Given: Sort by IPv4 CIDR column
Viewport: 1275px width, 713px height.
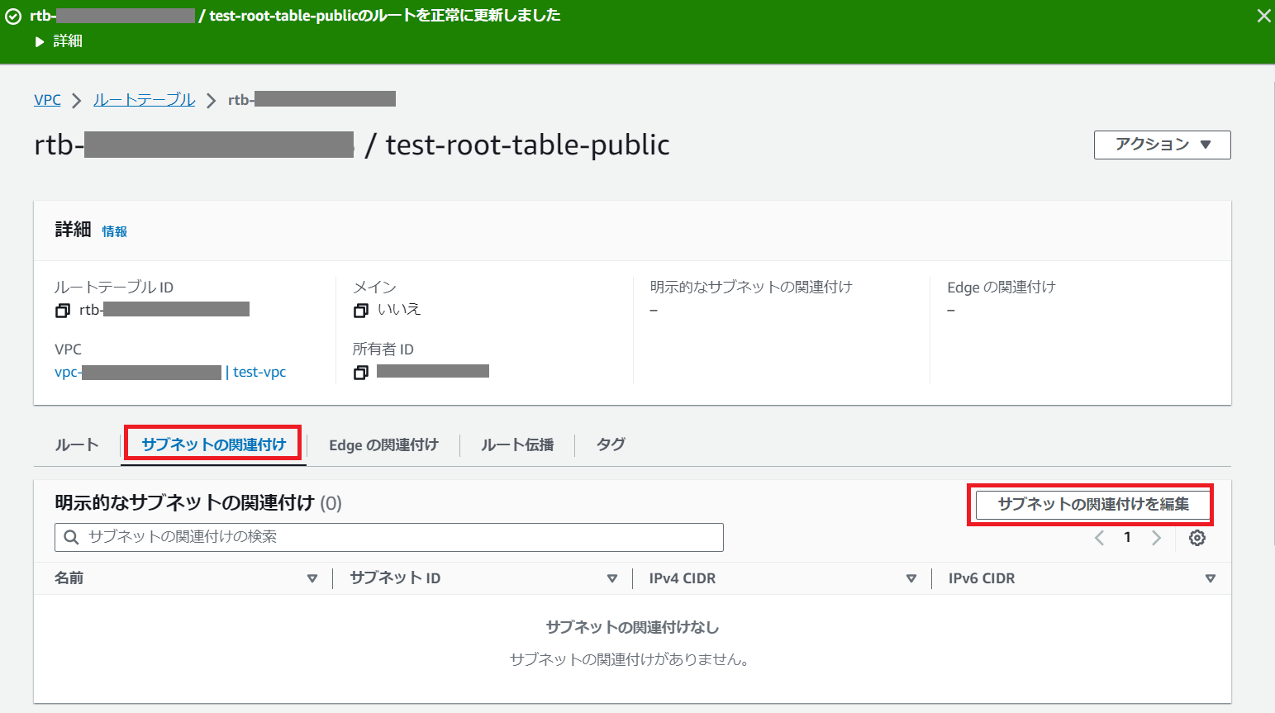Looking at the screenshot, I should tap(911, 578).
